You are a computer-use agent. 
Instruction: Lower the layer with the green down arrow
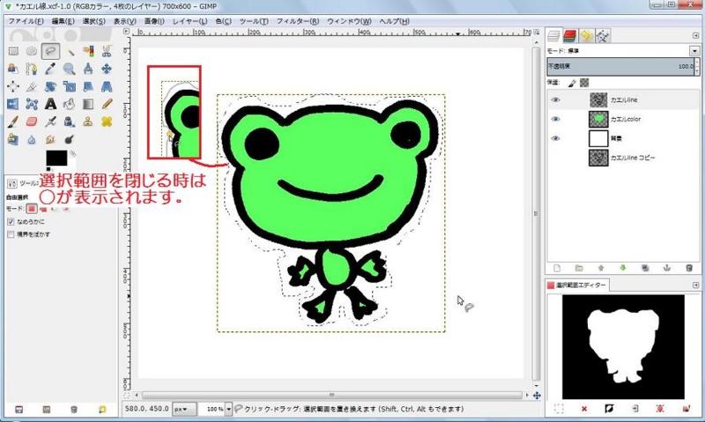pyautogui.click(x=623, y=269)
